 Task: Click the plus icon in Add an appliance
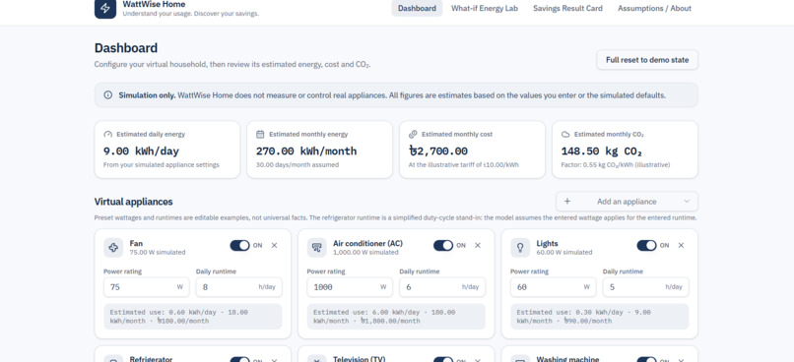coord(567,202)
